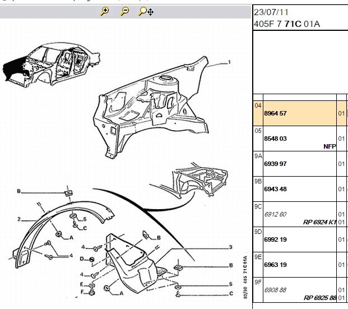The image size is (348, 309).
Task: Select part number 6992 19
Action: (x=275, y=239)
